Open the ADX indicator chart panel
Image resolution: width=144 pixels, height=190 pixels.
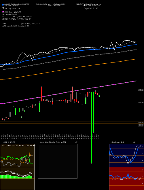tap(17, 155)
